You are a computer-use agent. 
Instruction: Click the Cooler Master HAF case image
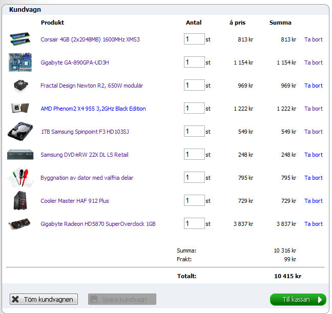20,201
